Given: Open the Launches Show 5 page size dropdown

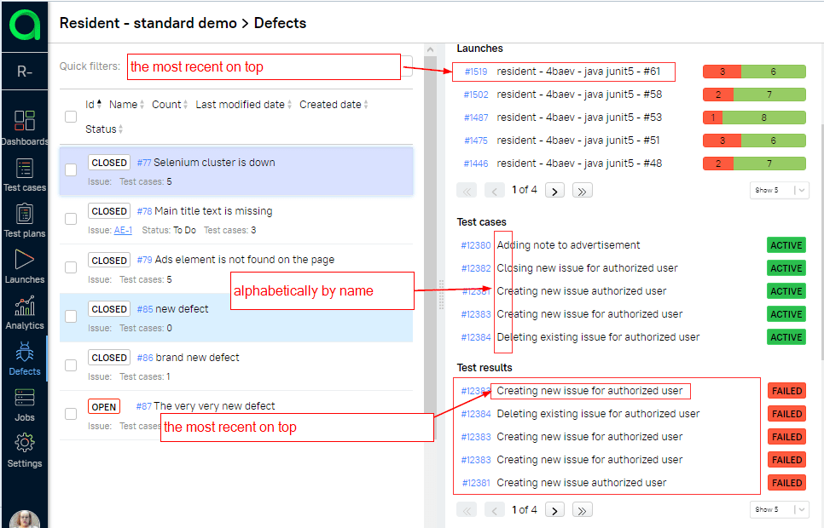Looking at the screenshot, I should [779, 190].
